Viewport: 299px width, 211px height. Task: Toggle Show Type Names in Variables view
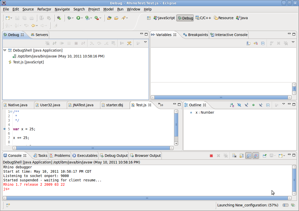click(248, 43)
